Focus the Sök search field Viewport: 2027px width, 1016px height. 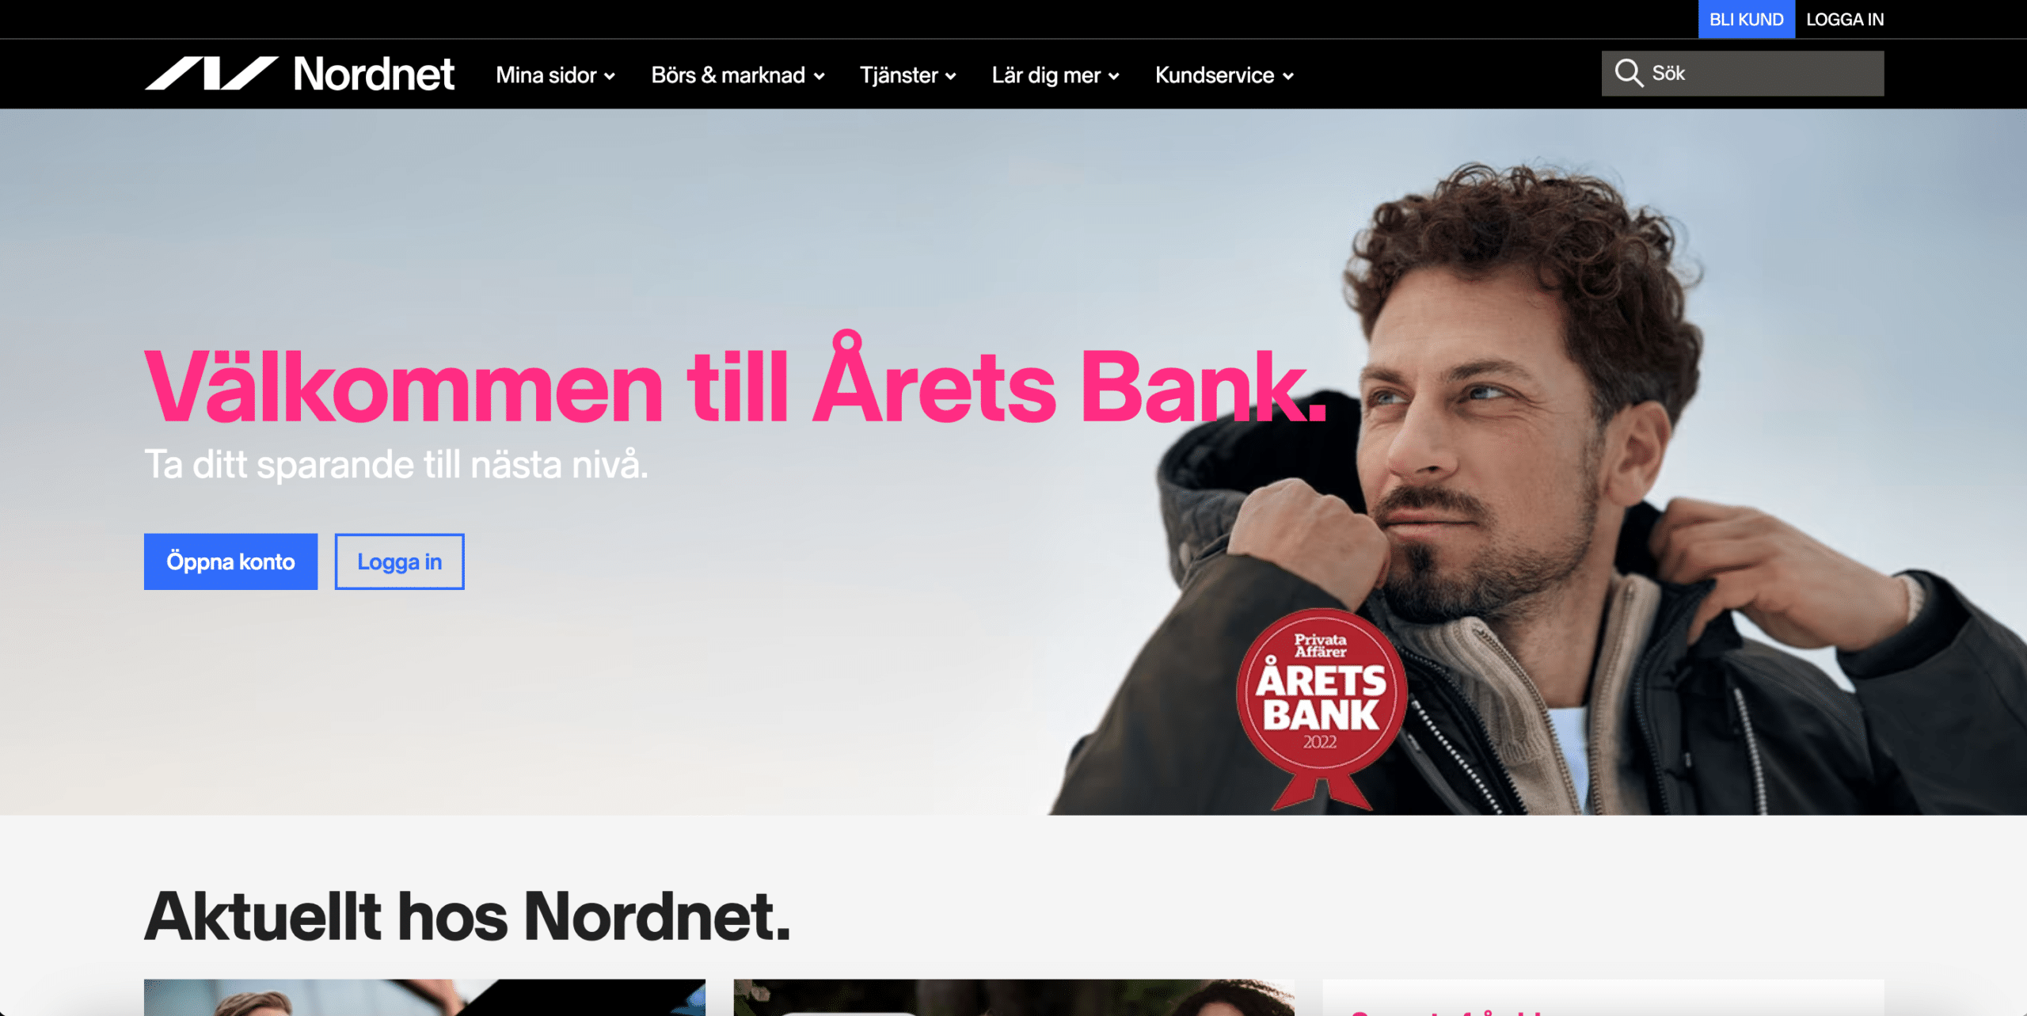point(1742,74)
